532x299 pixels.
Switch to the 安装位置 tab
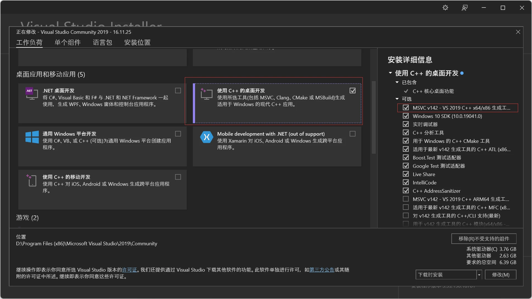[137, 42]
